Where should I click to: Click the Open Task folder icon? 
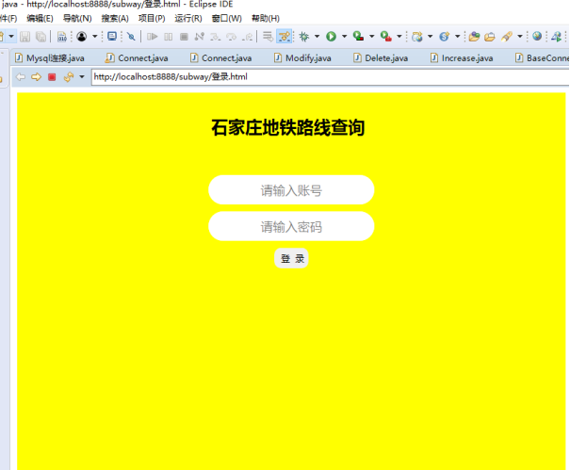pos(490,37)
